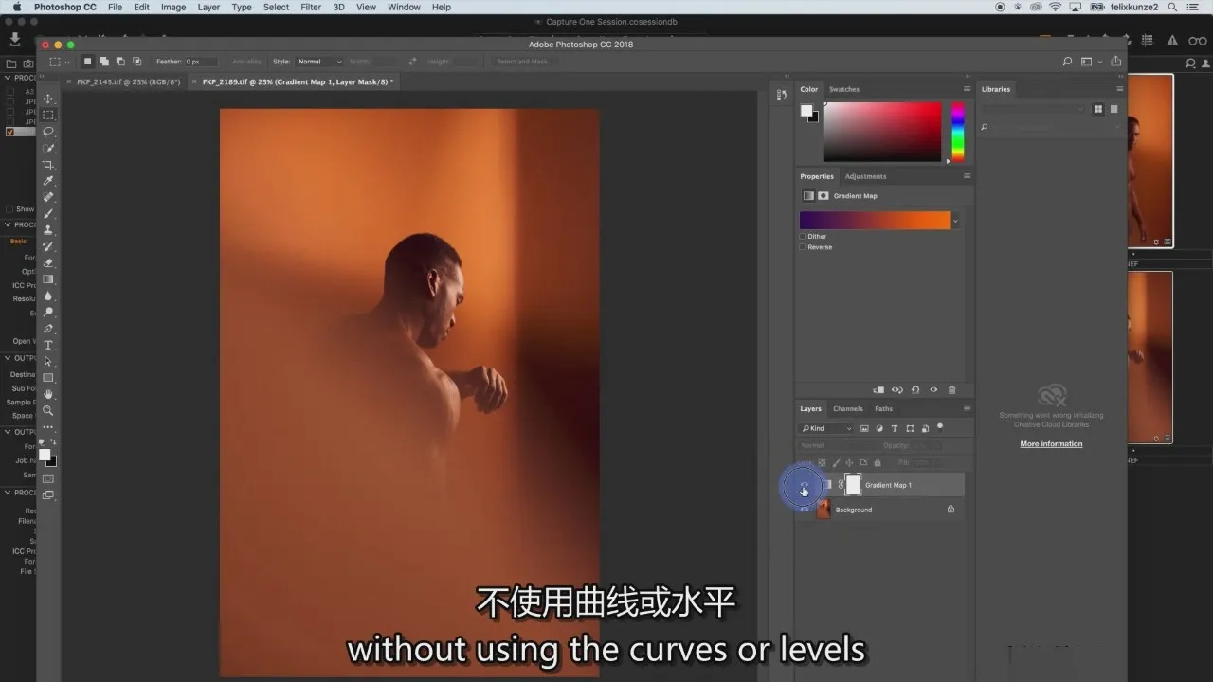Select the Zoom tool

(x=48, y=411)
